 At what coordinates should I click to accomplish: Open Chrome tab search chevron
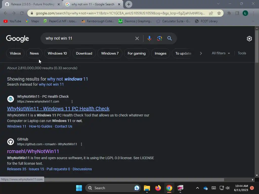click(218, 4)
